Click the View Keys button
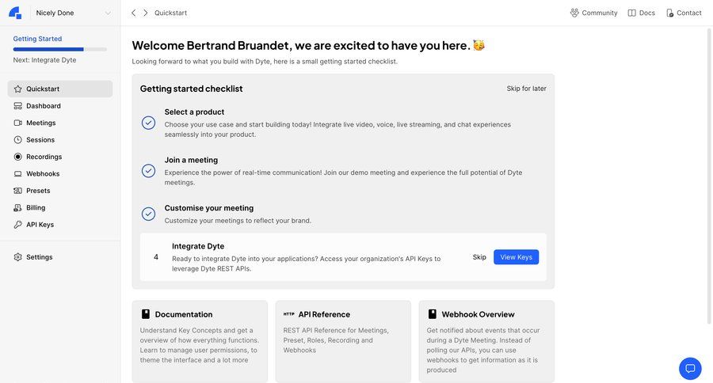 click(516, 257)
